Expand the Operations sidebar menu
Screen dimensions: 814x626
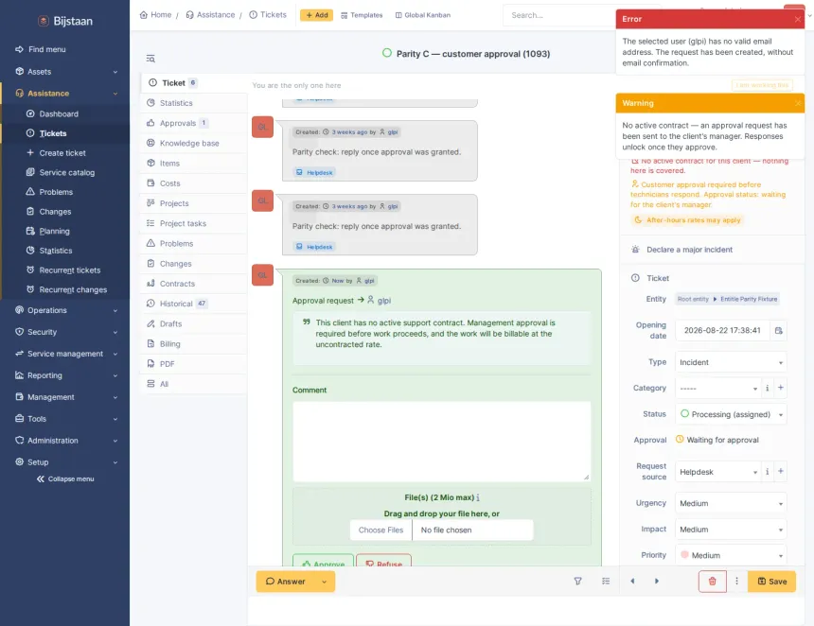(66, 310)
